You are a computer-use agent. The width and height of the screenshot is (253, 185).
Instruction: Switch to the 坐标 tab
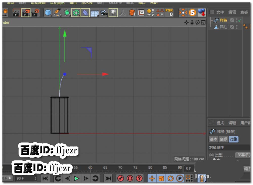[223, 139]
